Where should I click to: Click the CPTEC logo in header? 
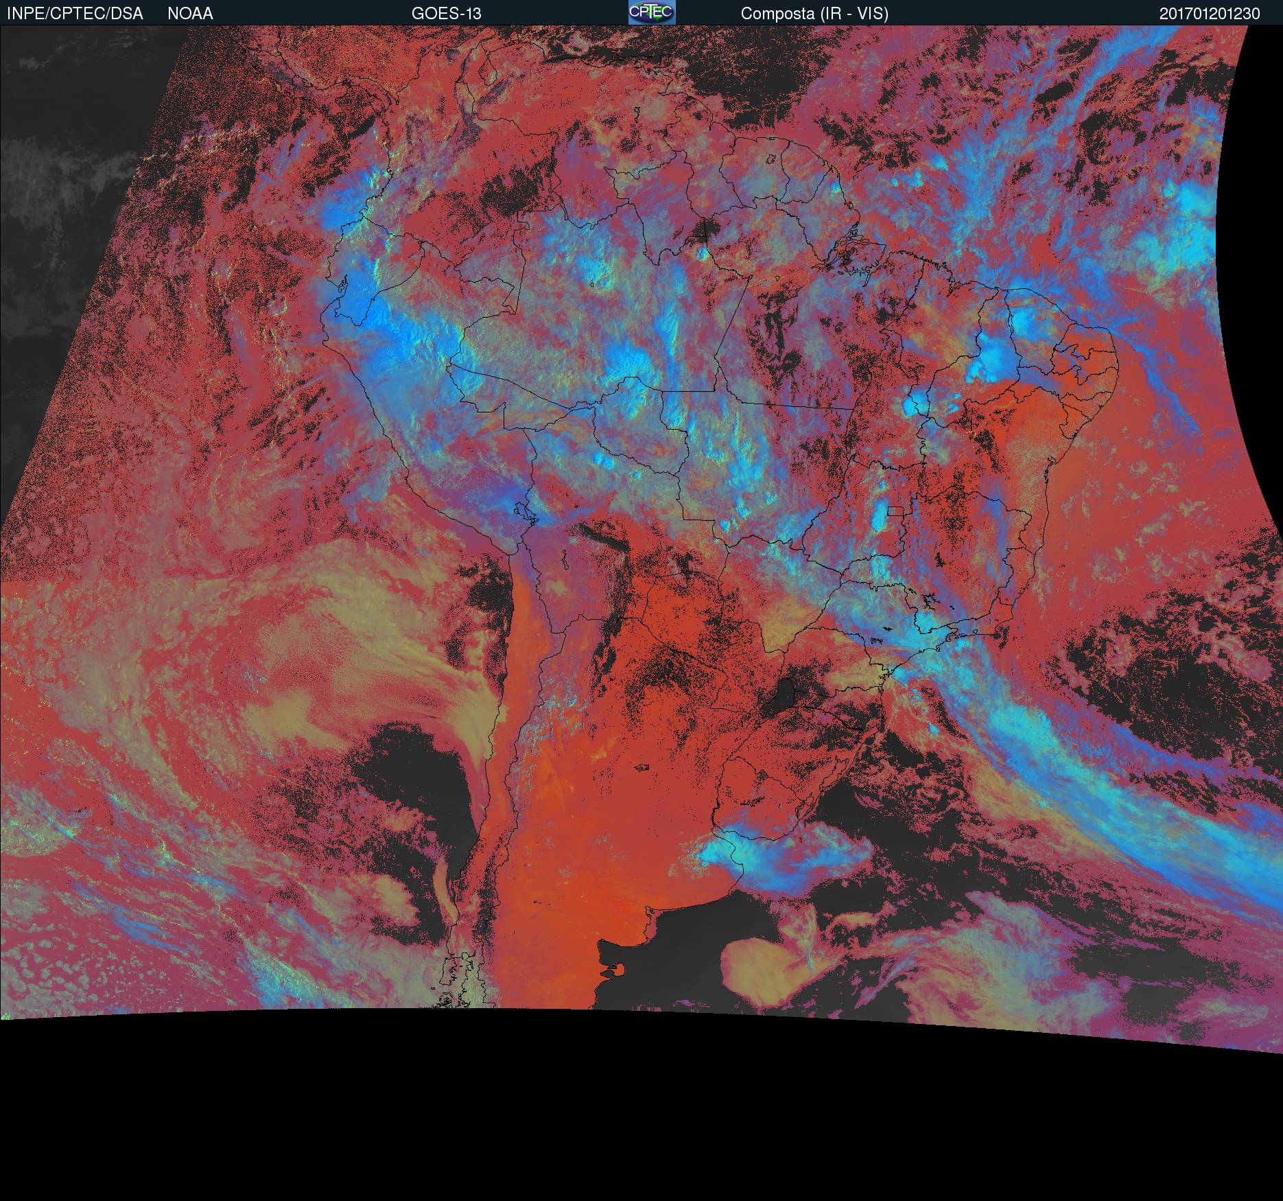pyautogui.click(x=652, y=12)
